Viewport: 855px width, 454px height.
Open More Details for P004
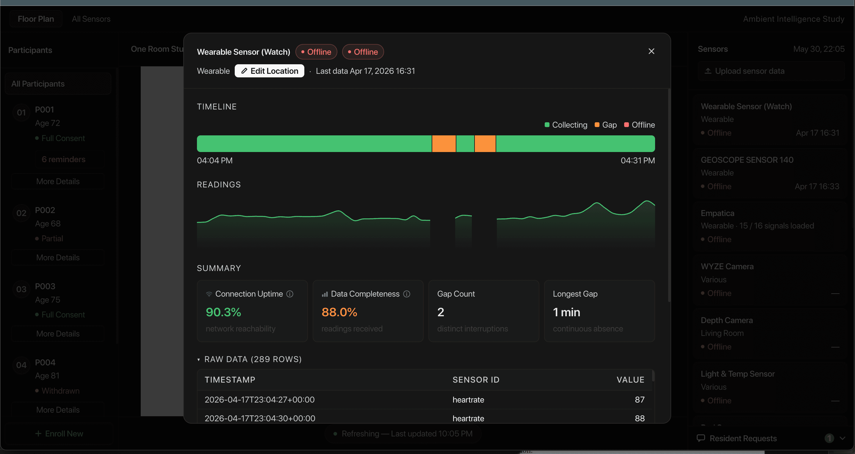(x=58, y=410)
